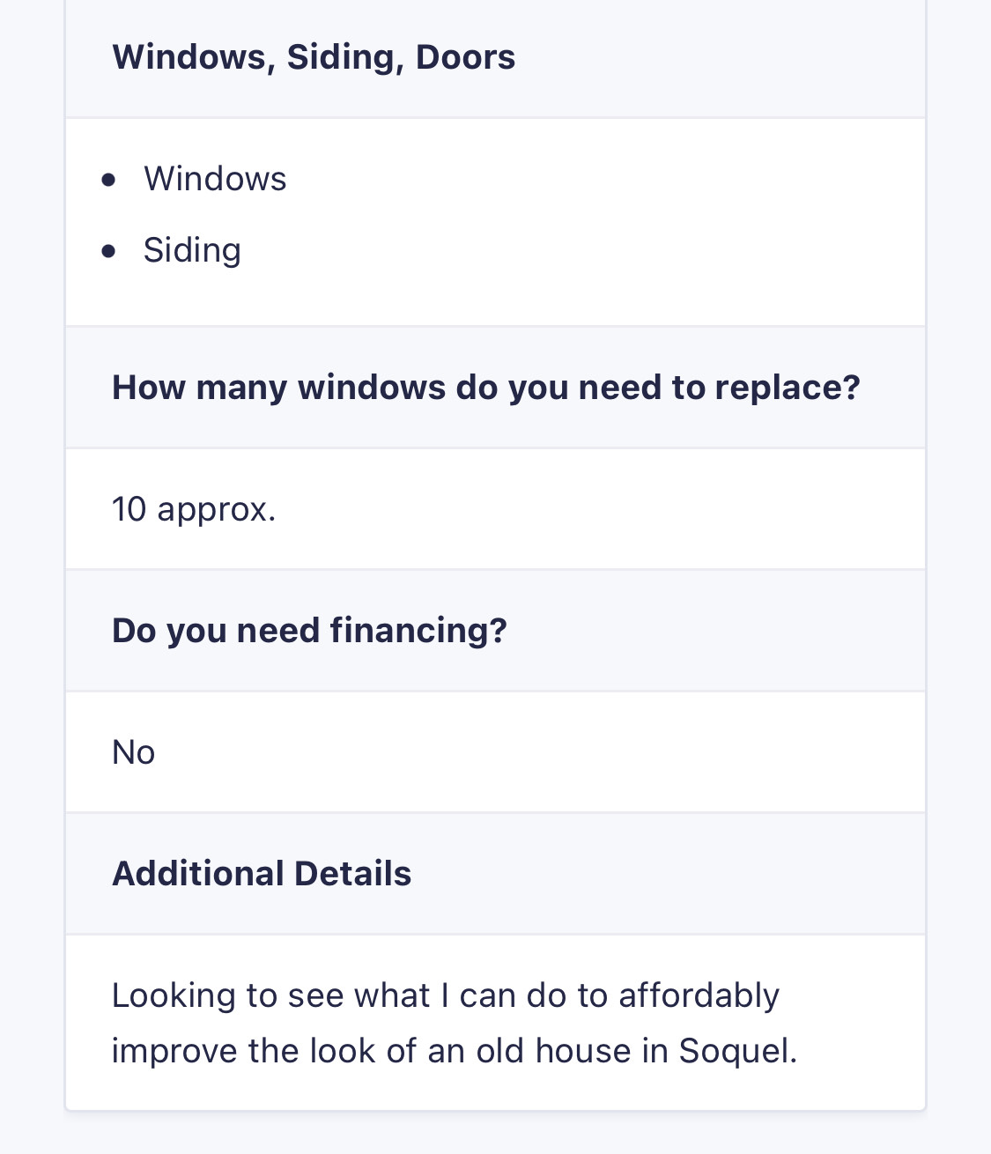Viewport: 991px width, 1154px height.
Task: Click the word "Details" in the last heading
Action: [x=352, y=874]
